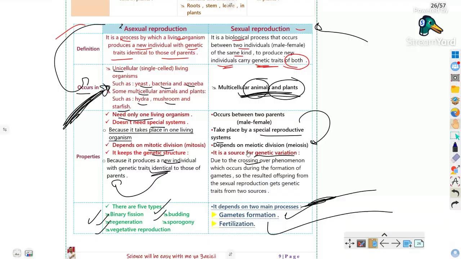
Task: Click the teacher photo in footer
Action: click(x=71, y=253)
